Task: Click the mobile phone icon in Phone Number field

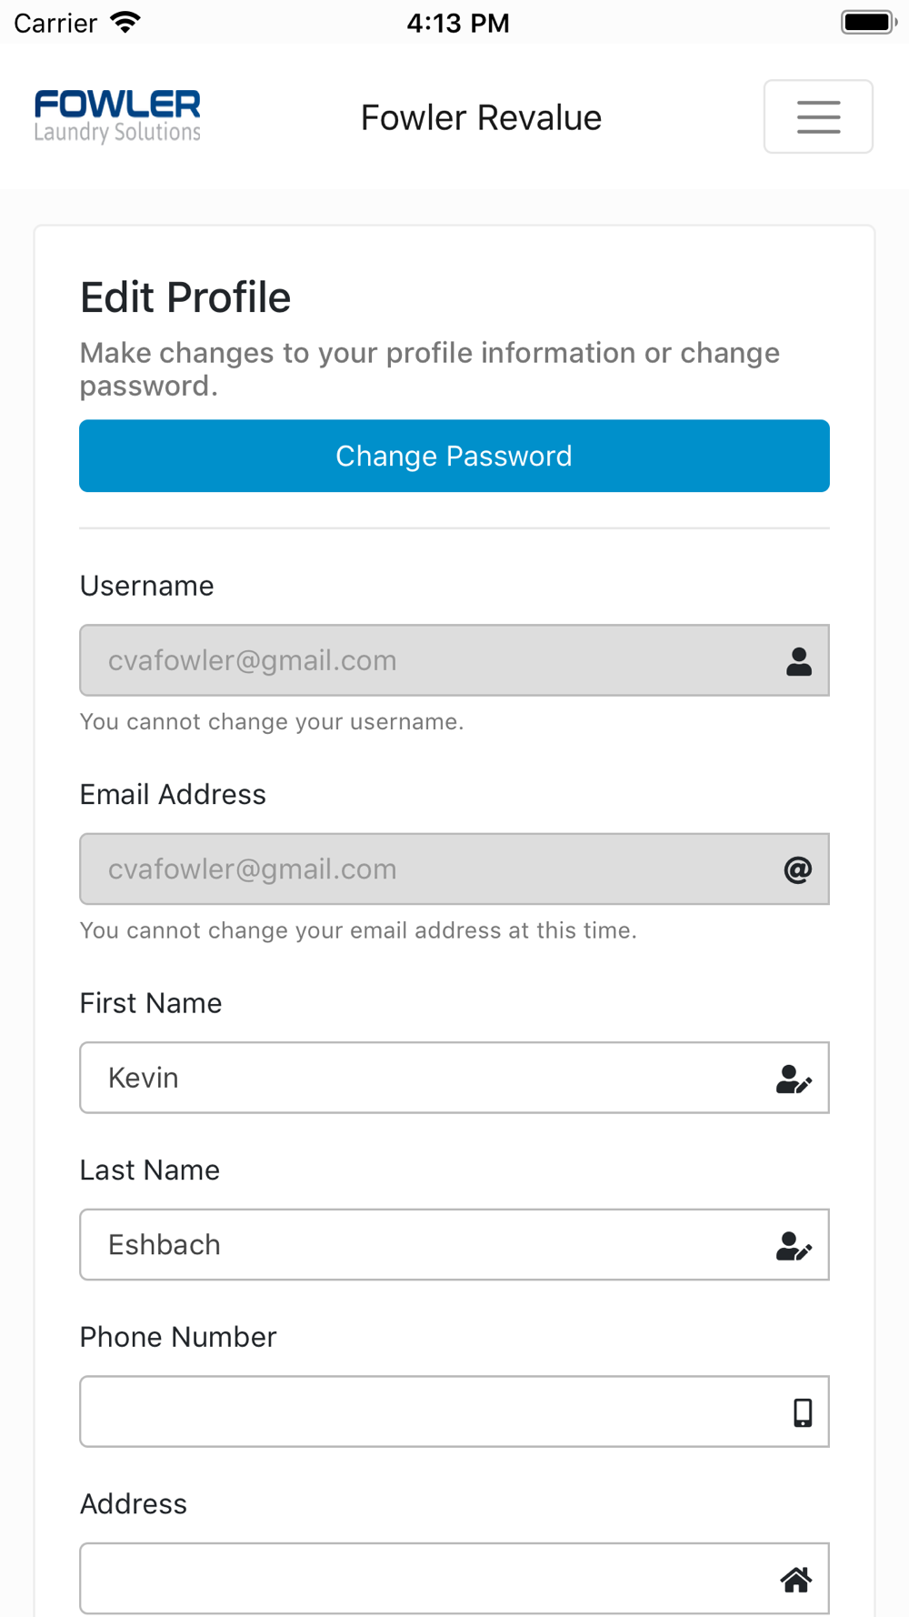Action: tap(803, 1412)
